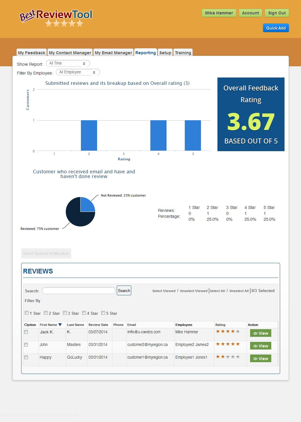301x422 pixels.
Task: Open the Setup tab
Action: pyautogui.click(x=165, y=53)
